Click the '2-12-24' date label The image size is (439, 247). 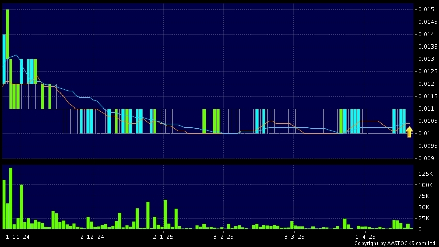point(92,237)
